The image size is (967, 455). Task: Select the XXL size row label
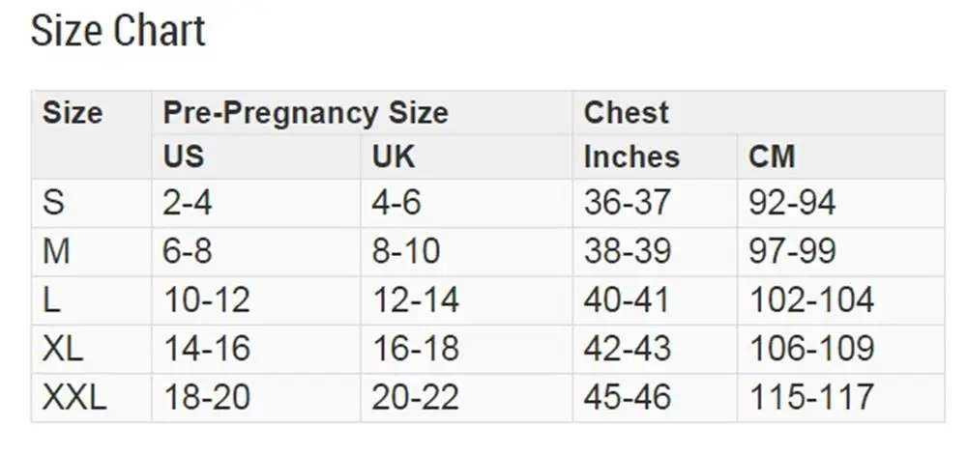91,398
